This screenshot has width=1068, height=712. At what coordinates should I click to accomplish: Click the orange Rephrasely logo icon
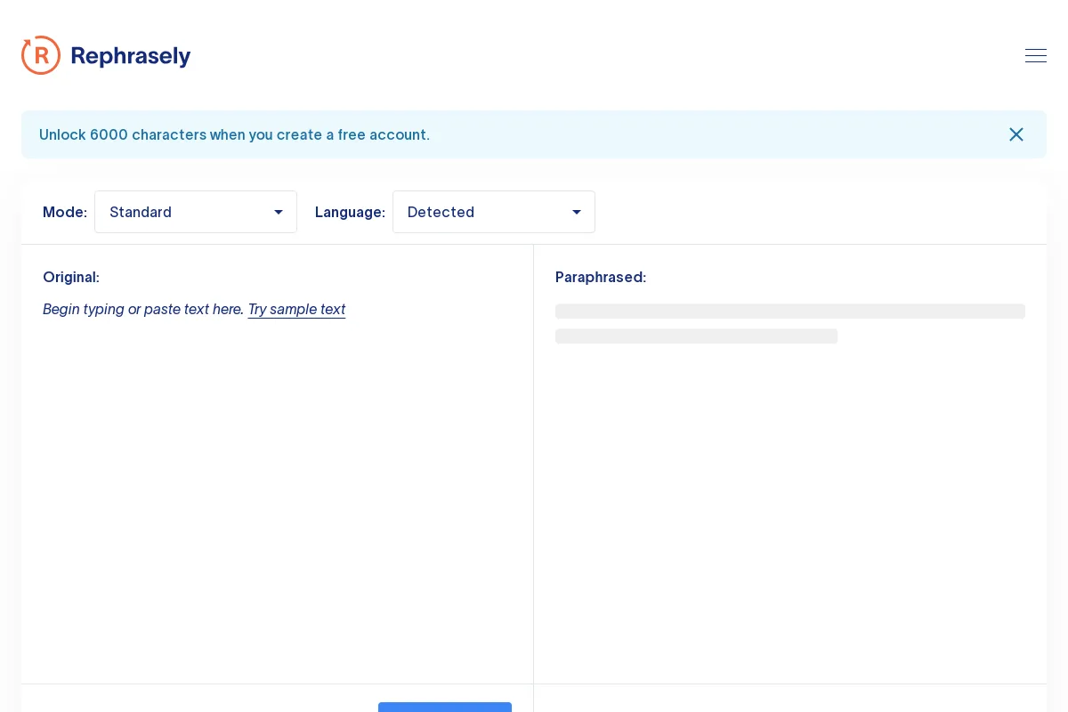point(41,55)
